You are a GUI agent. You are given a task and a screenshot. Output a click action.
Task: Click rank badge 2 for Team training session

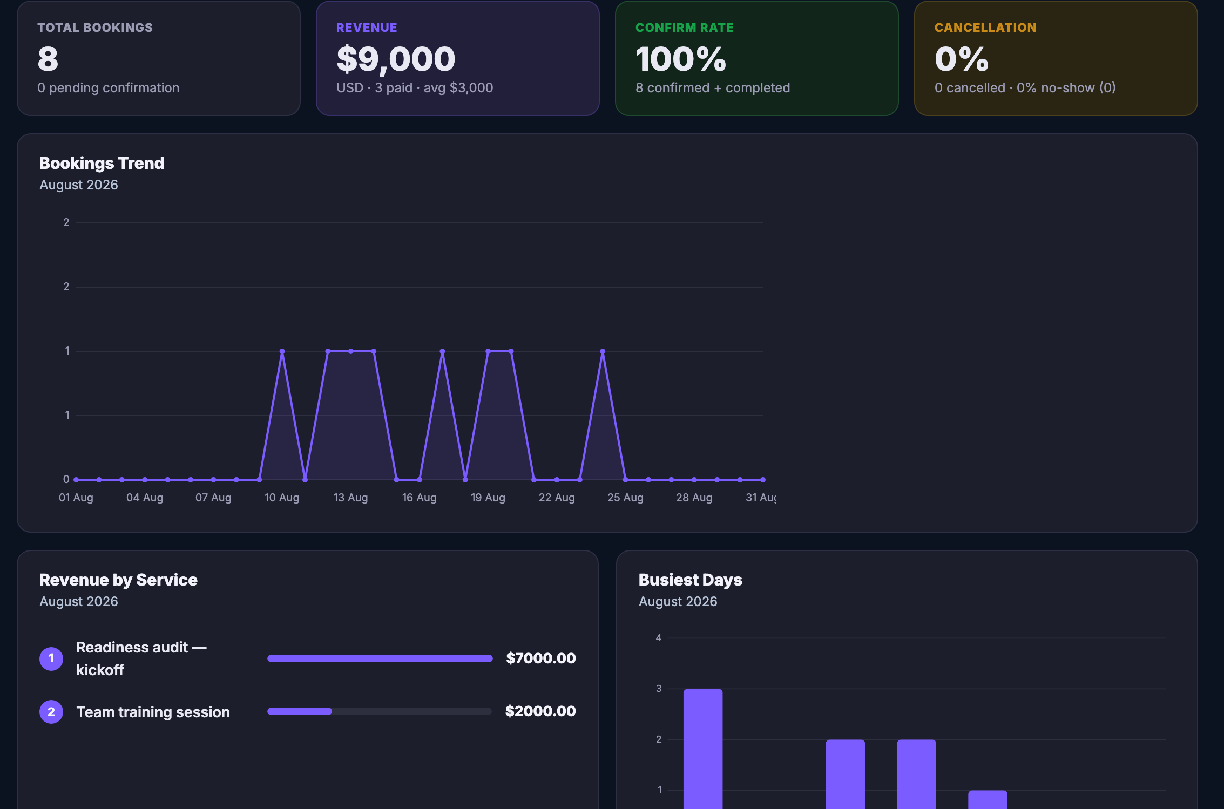(51, 712)
